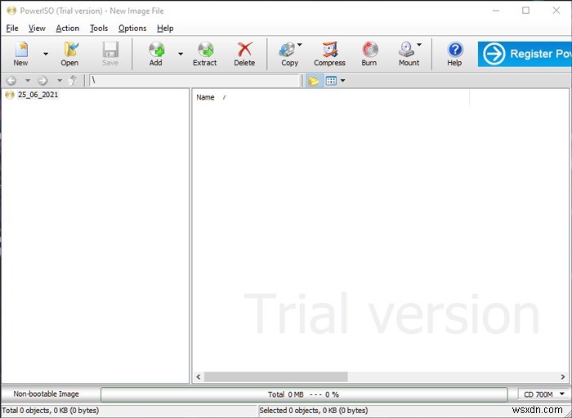The width and height of the screenshot is (572, 418).
Task: Click the Total 0 objects status text
Action: [x=51, y=411]
